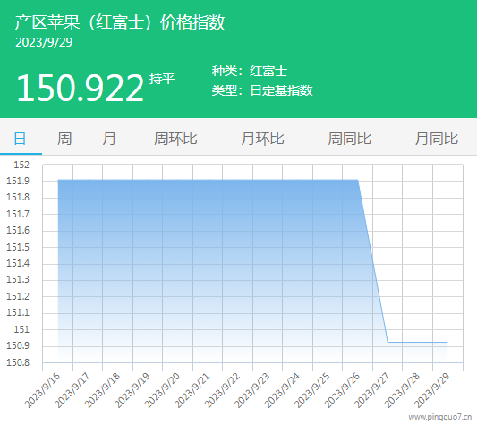
Task: View the 月同比 monthly year-on-year tab
Action: (x=437, y=139)
